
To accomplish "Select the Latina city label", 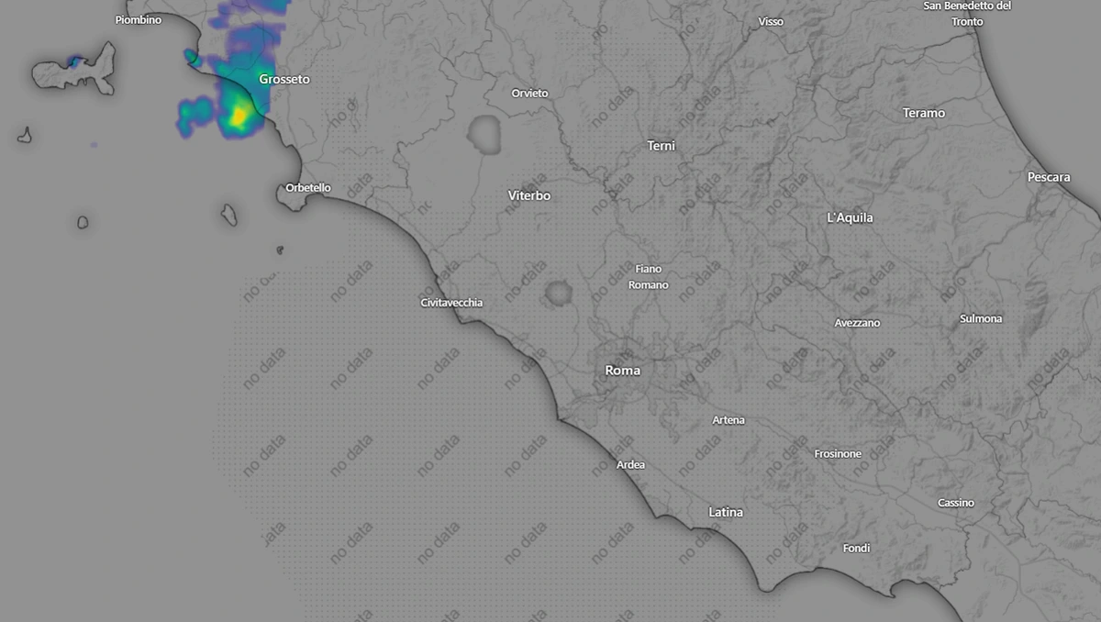I will 725,512.
